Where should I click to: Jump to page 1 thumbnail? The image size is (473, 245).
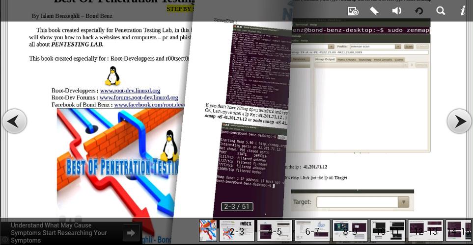coord(208,231)
